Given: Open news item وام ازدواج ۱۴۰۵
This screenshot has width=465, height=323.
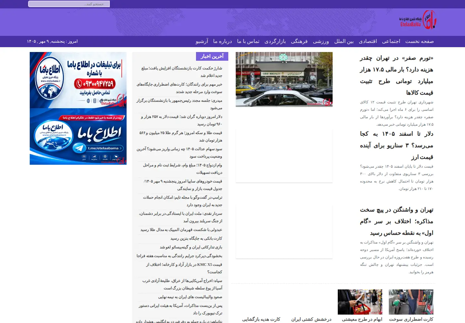Looking at the screenshot, I should tap(182, 169).
